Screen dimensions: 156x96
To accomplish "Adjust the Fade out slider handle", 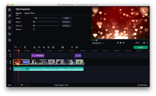I will [x=34, y=25].
